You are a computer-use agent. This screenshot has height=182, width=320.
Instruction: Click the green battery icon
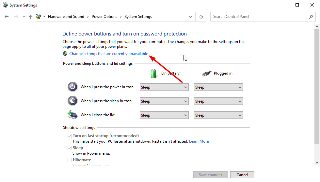pos(153,73)
